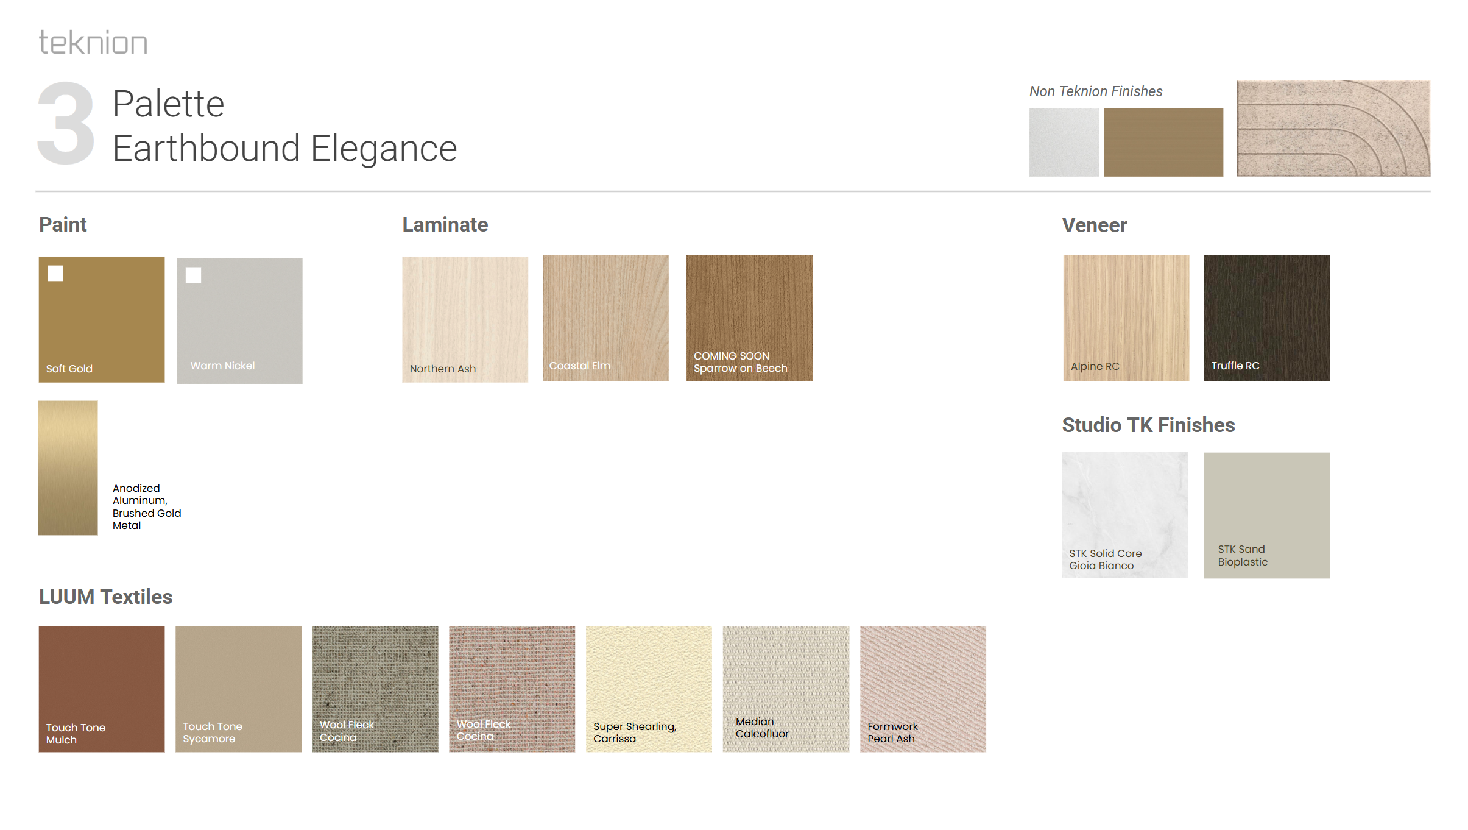Click the Laminate section heading
The image size is (1468, 830).
tap(445, 225)
